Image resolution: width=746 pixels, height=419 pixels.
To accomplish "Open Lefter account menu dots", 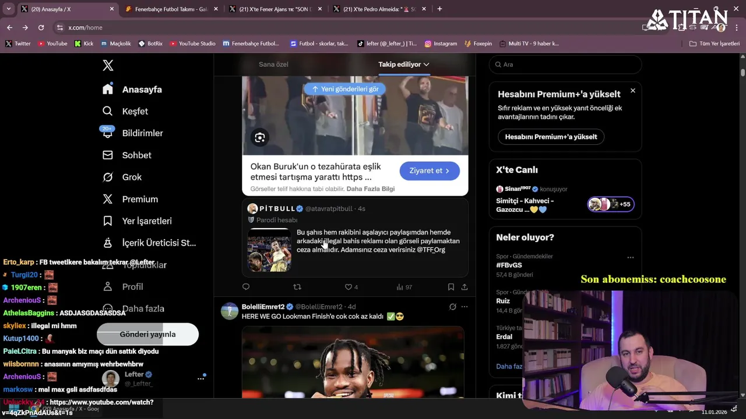I will tap(201, 378).
